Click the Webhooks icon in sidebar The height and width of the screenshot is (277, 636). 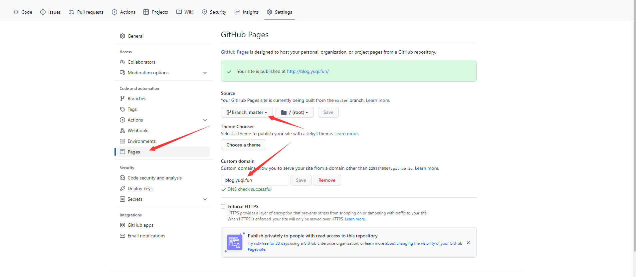122,131
